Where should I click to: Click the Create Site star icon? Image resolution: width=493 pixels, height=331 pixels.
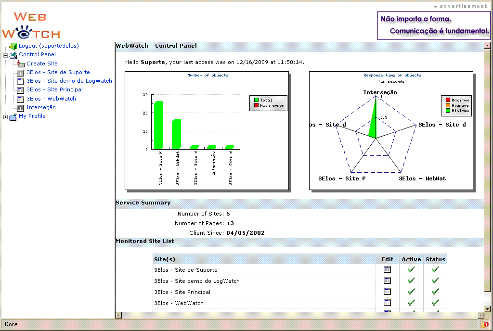pyautogui.click(x=21, y=64)
